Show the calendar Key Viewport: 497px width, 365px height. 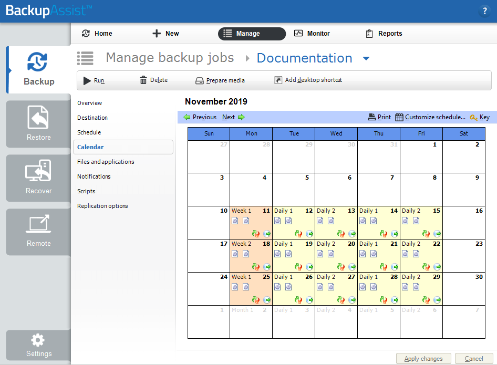pos(480,117)
